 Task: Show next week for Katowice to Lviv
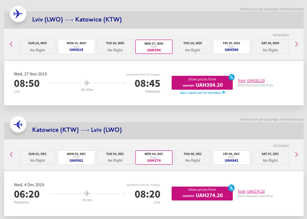(x=297, y=155)
